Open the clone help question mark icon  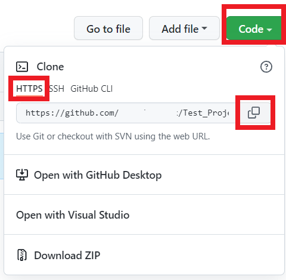point(266,67)
